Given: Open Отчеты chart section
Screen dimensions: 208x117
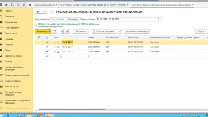Looking at the screenshot, I should (x=8, y=61).
